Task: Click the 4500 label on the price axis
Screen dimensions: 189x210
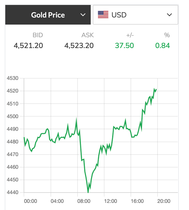Action: [x=12, y=116]
